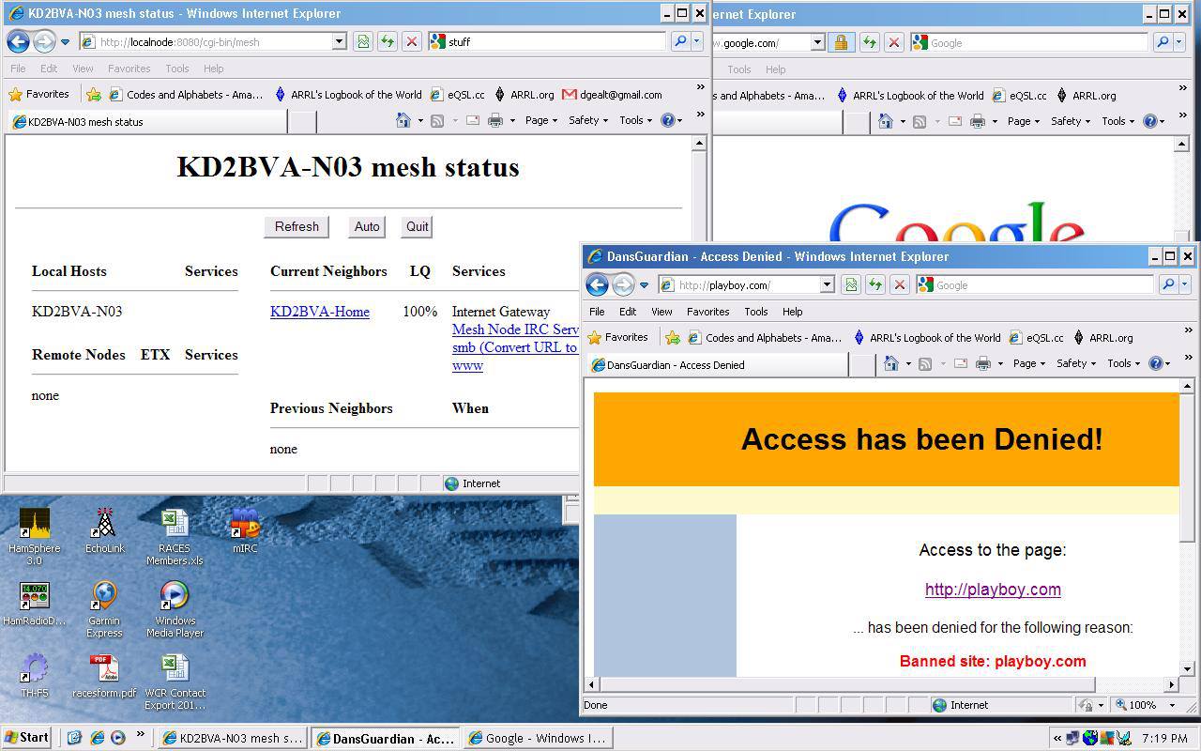Switch to Google window via taskbar
The width and height of the screenshot is (1201, 751).
(x=538, y=738)
